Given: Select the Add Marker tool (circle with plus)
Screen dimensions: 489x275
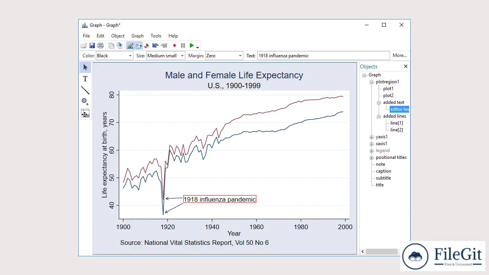Looking at the screenshot, I should [85, 102].
